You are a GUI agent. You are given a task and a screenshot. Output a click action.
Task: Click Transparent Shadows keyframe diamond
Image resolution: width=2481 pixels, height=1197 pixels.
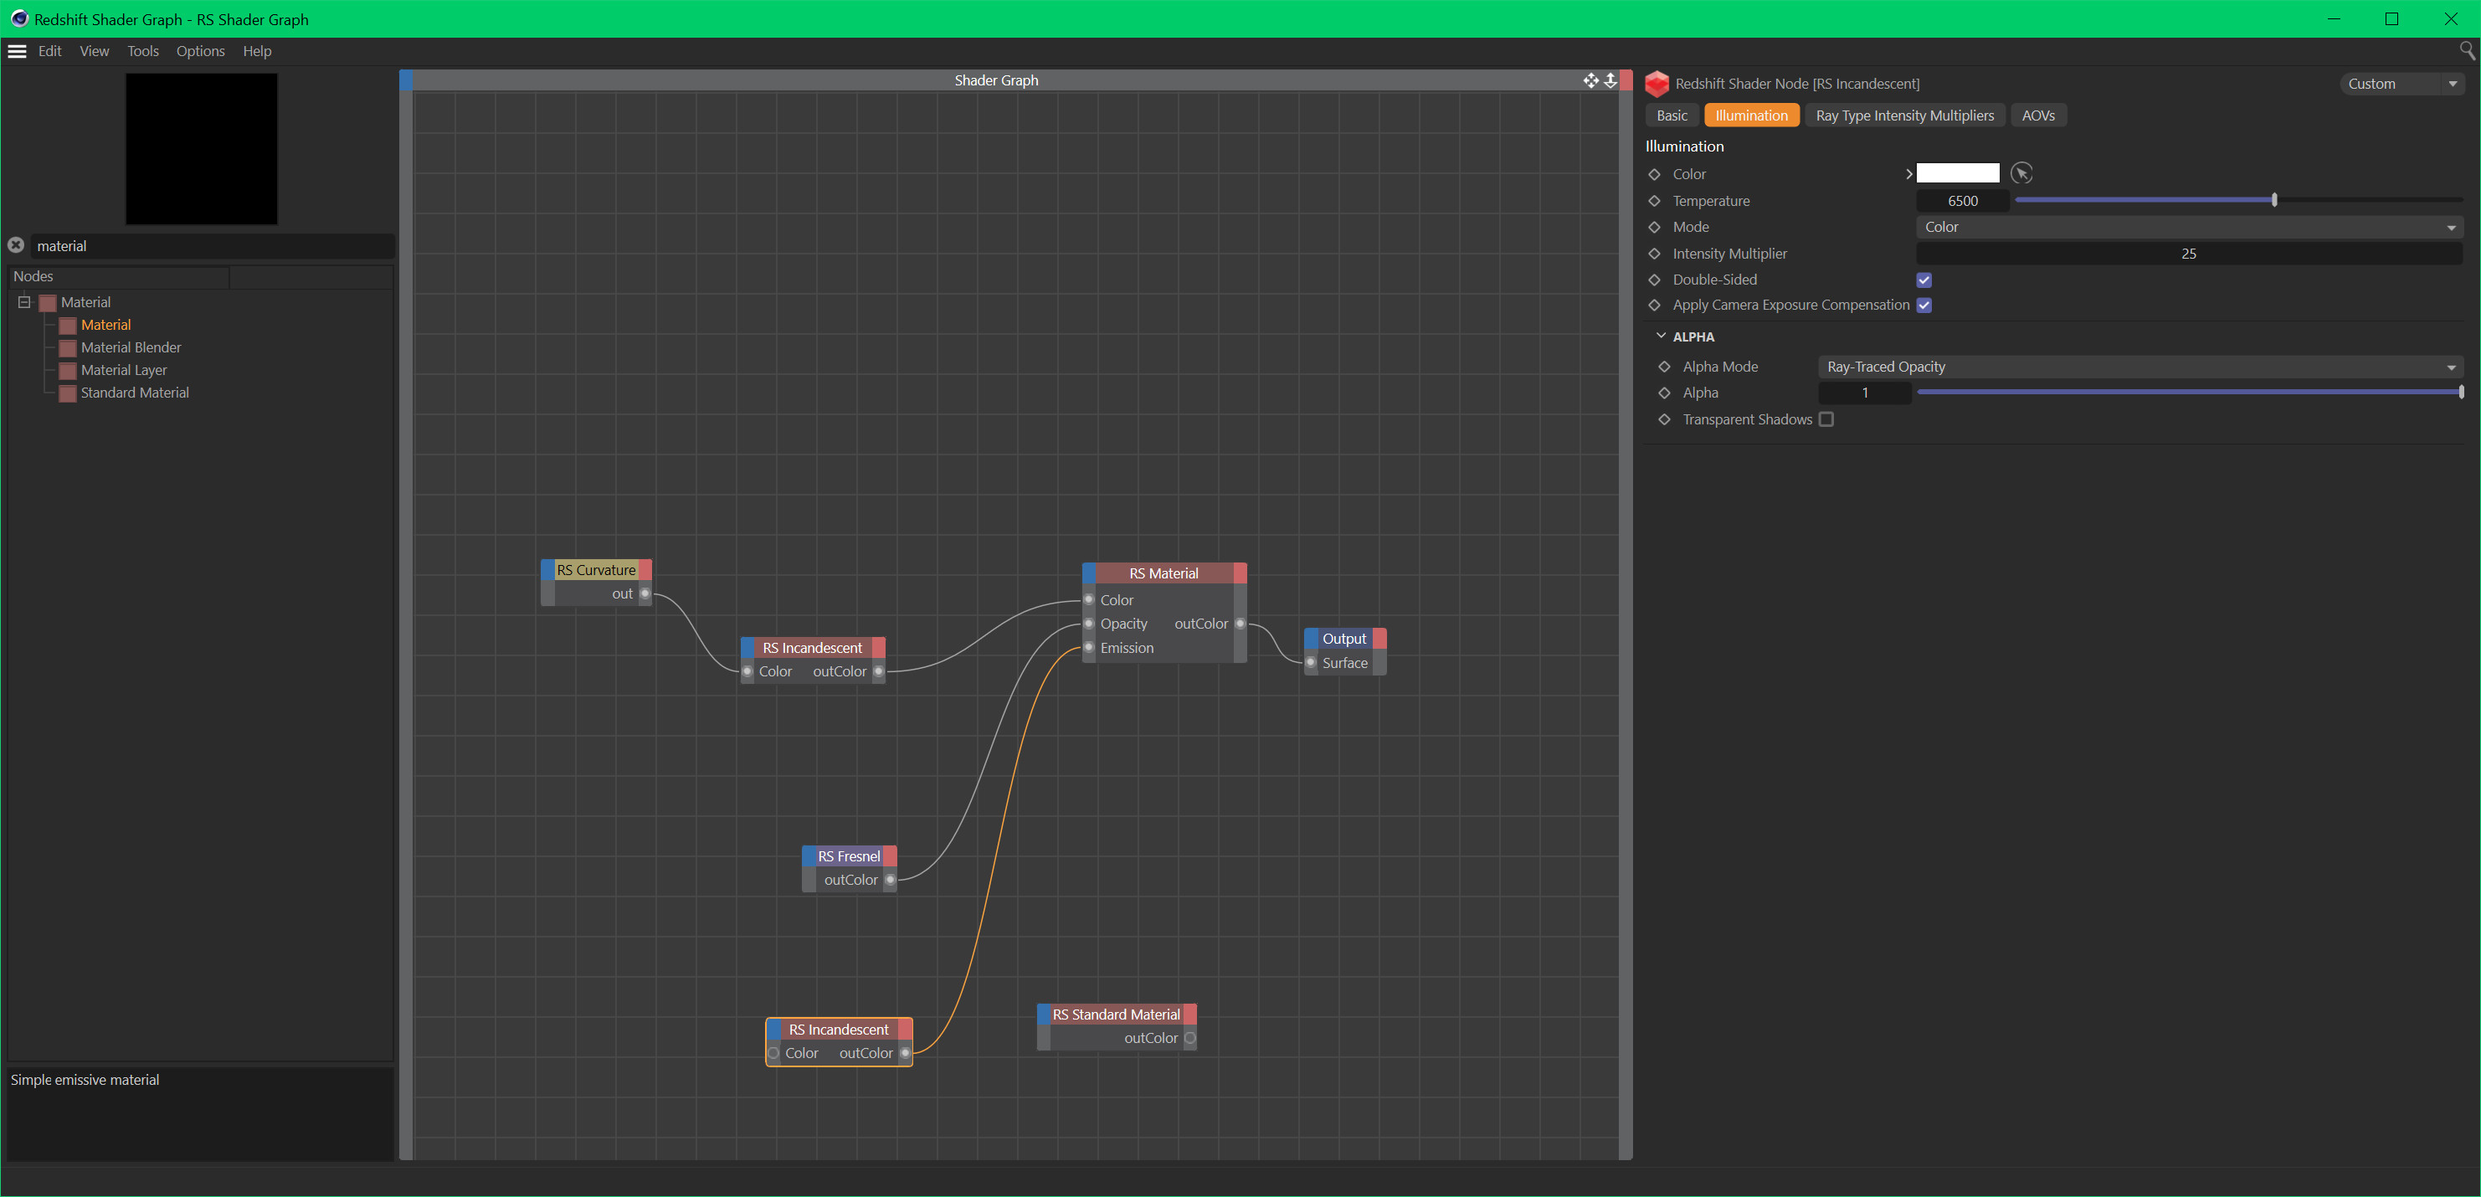pyautogui.click(x=1664, y=420)
